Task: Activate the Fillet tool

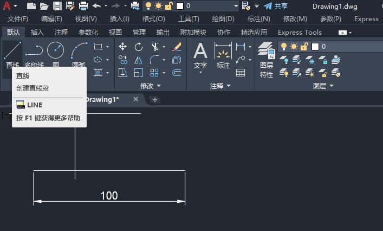Action: 154,60
